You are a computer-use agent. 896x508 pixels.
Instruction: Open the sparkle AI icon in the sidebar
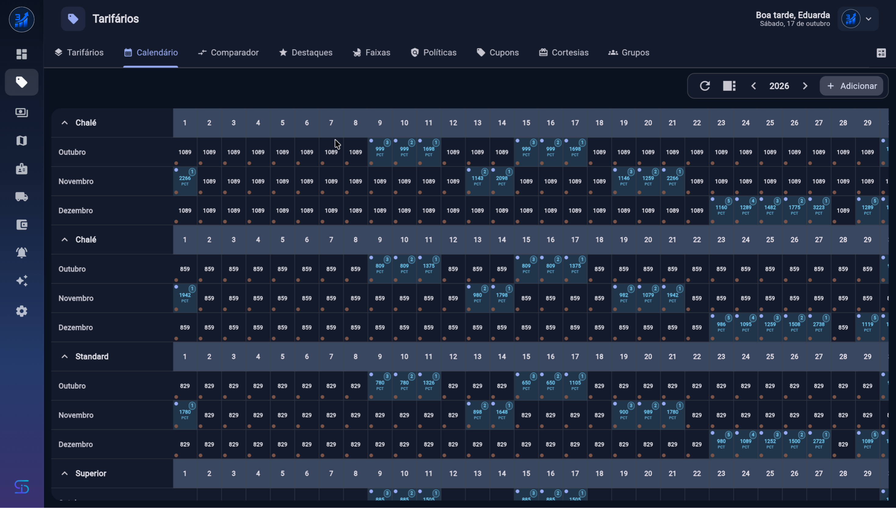[22, 281]
